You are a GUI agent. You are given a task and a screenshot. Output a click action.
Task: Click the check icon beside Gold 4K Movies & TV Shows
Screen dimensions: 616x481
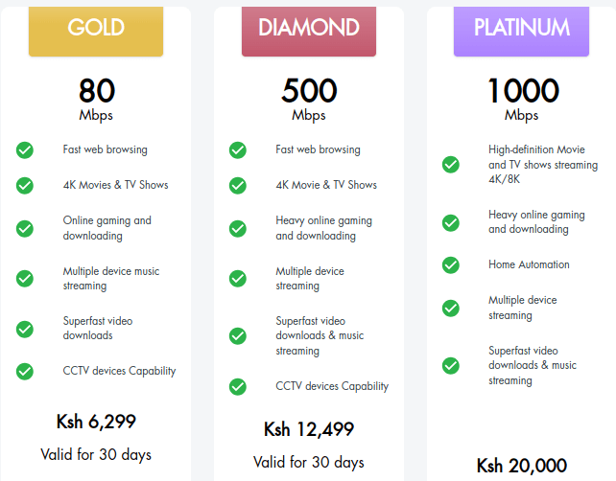pos(25,186)
